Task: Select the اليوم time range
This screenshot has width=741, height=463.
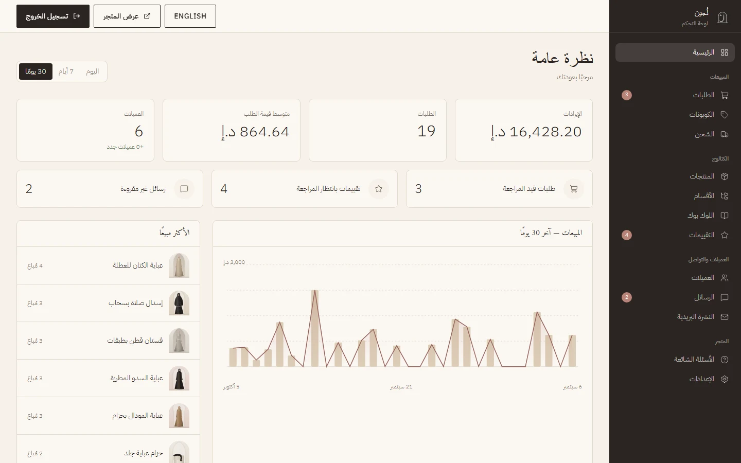Action: click(93, 72)
